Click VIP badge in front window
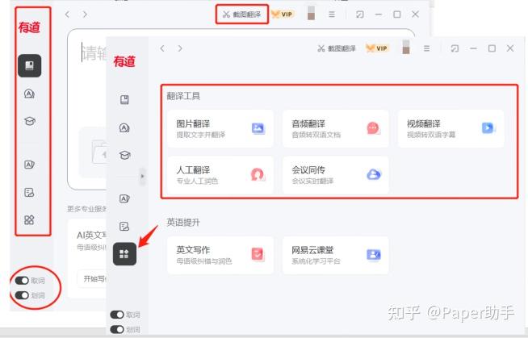 point(378,48)
